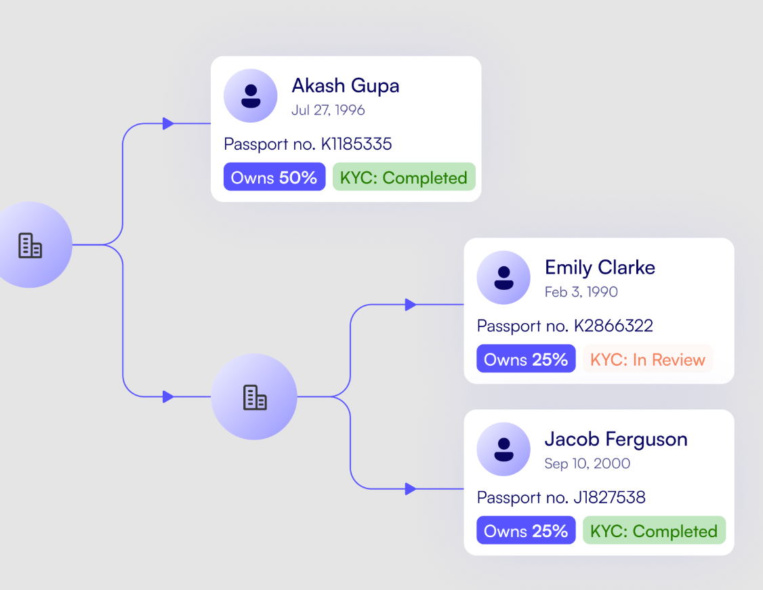
Task: Select passport number J1827538 text
Action: (x=561, y=498)
